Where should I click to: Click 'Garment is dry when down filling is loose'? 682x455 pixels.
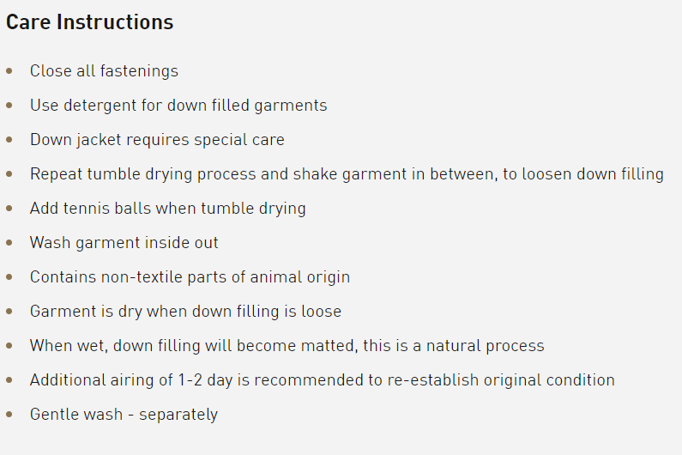pyautogui.click(x=185, y=312)
